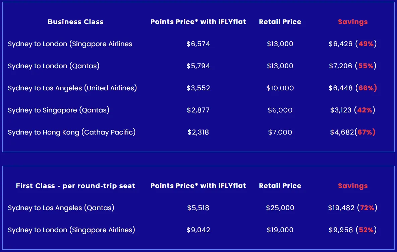Select First Class Sydney to London (Singapore Airlines)
397x252 pixels.
pos(71,230)
